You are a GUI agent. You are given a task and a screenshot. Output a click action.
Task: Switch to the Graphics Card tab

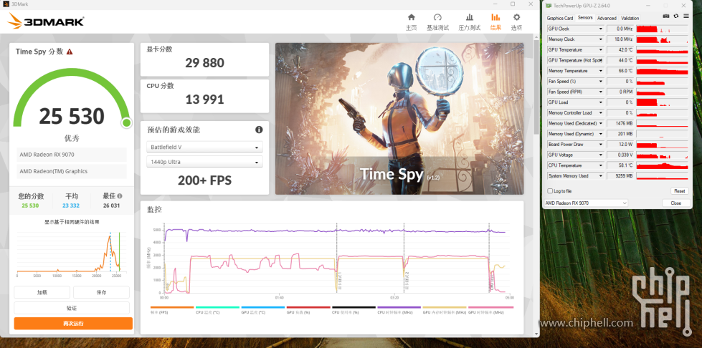click(x=559, y=19)
